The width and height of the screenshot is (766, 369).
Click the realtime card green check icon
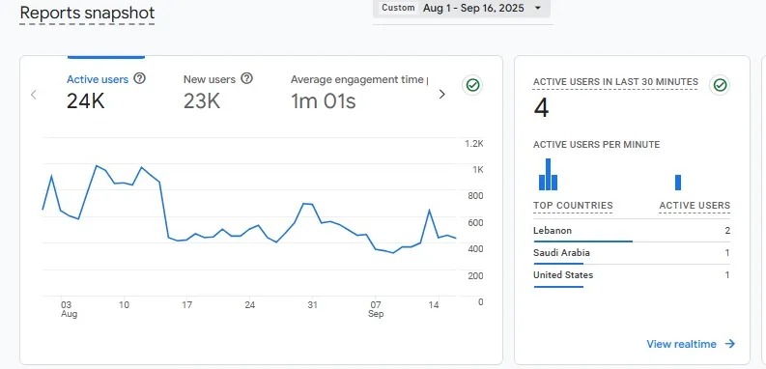[720, 86]
